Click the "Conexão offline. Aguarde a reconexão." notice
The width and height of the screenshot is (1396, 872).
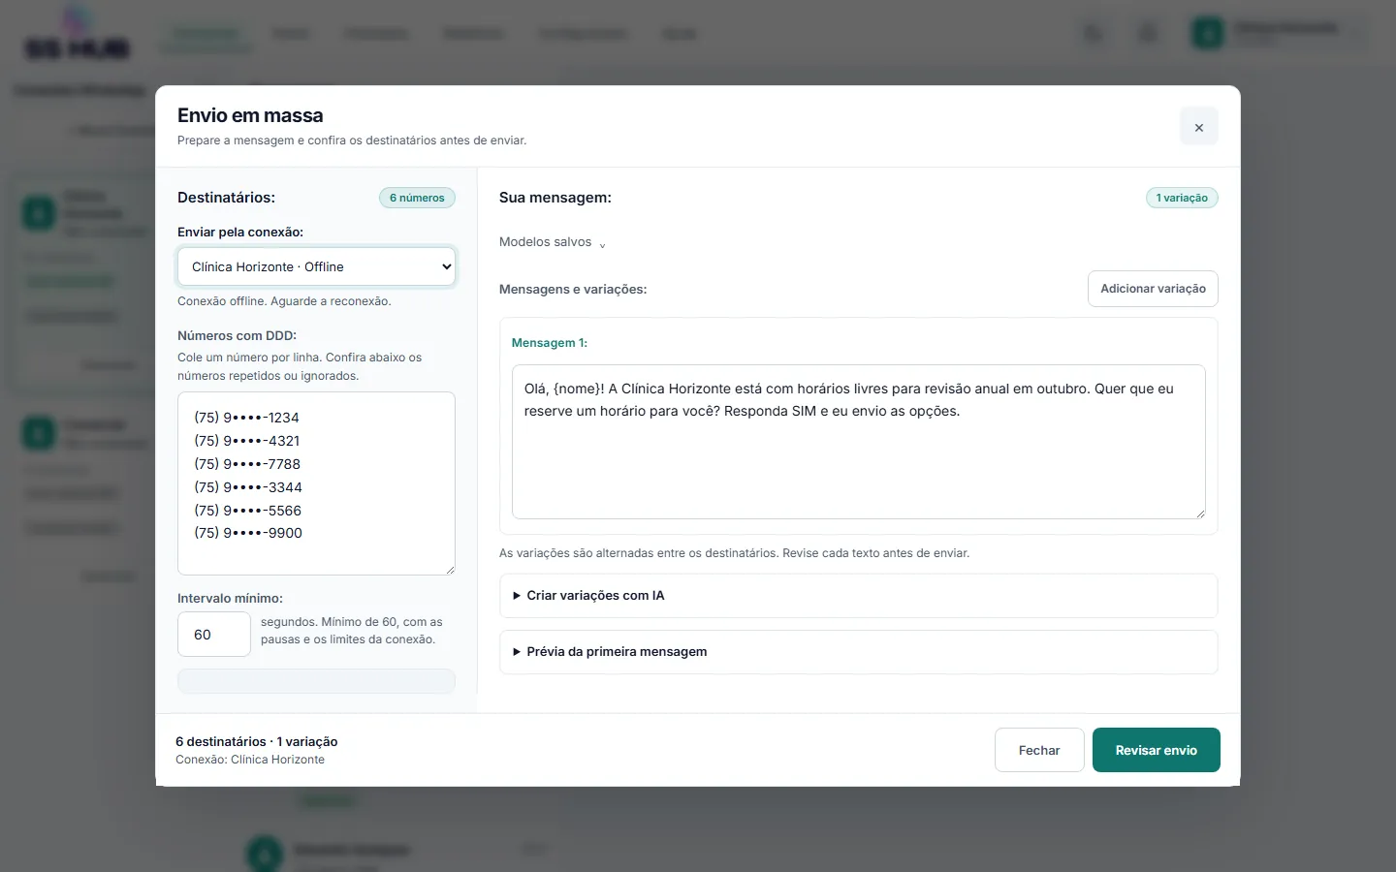point(284,301)
